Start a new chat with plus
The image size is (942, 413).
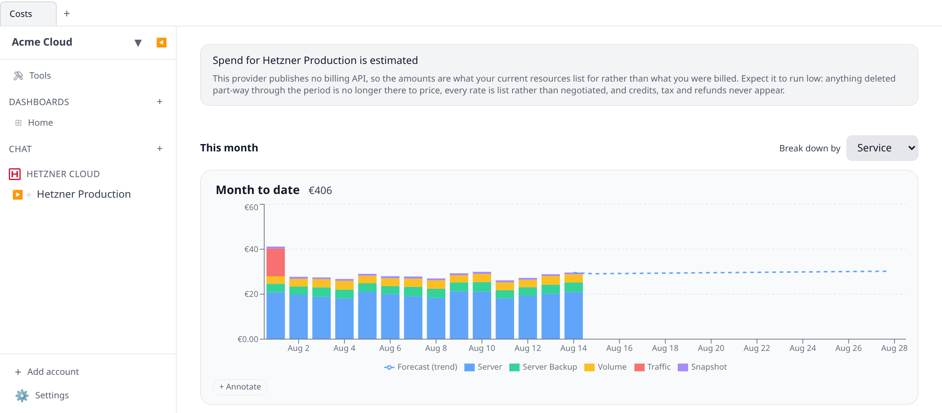click(160, 149)
